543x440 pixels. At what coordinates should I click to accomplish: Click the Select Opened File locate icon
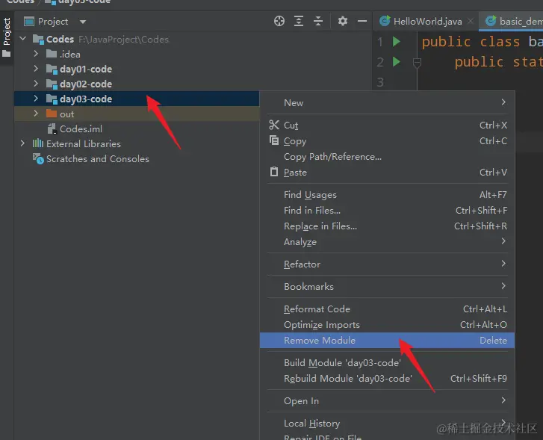279,21
